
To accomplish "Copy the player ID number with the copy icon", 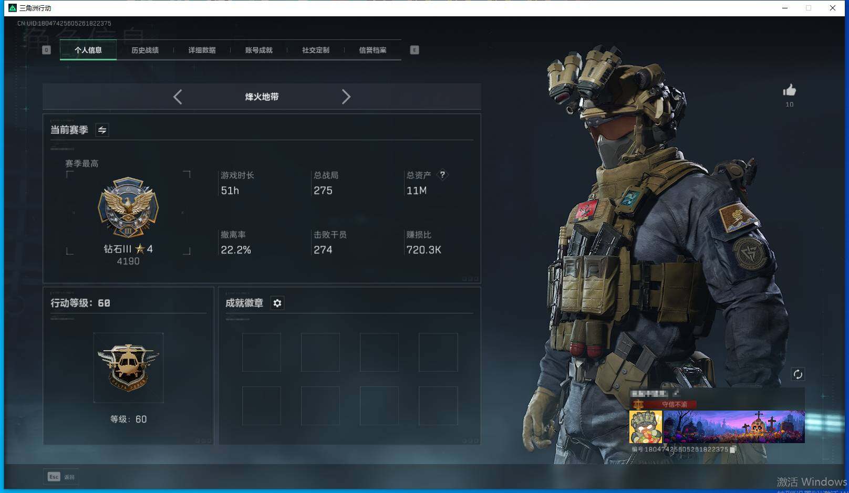I will (x=733, y=449).
